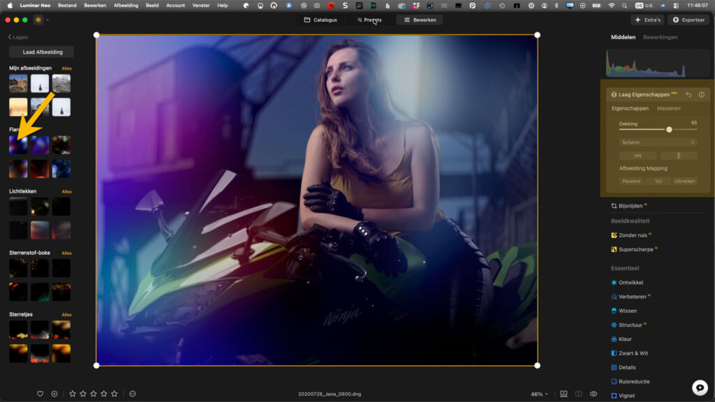
Task: Mark the photo as favorite with heart
Action: pyautogui.click(x=40, y=394)
